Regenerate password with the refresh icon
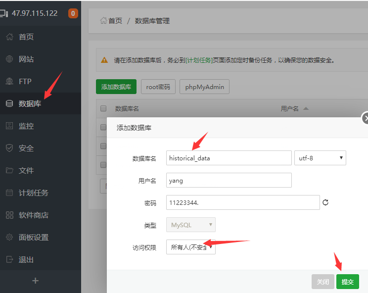Viewport: 368px width, 293px height. 325,202
